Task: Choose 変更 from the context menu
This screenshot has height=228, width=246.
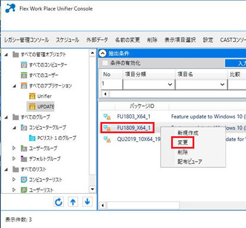Action: (x=182, y=142)
